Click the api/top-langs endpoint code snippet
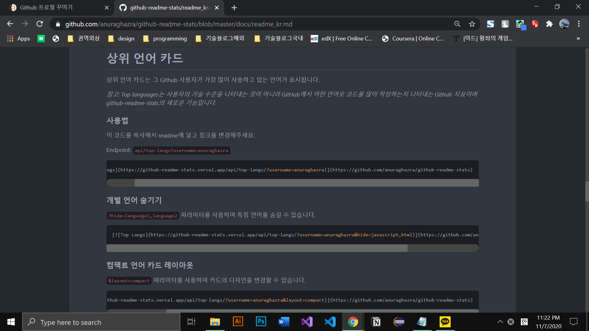This screenshot has width=589, height=331. click(x=181, y=150)
